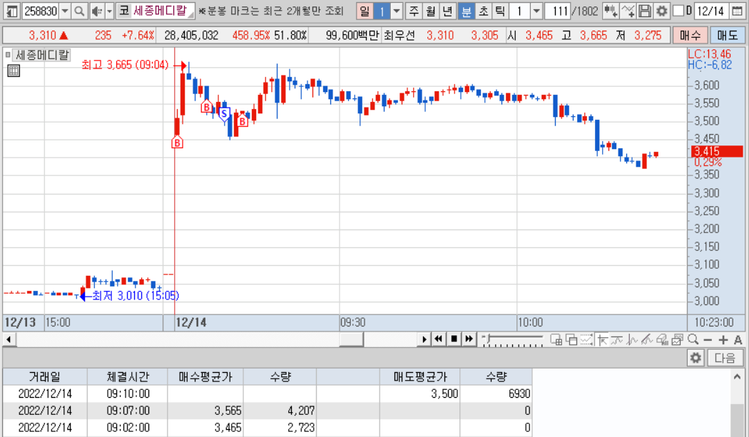Open trade list settings gear icon
749x437 pixels.
click(696, 358)
